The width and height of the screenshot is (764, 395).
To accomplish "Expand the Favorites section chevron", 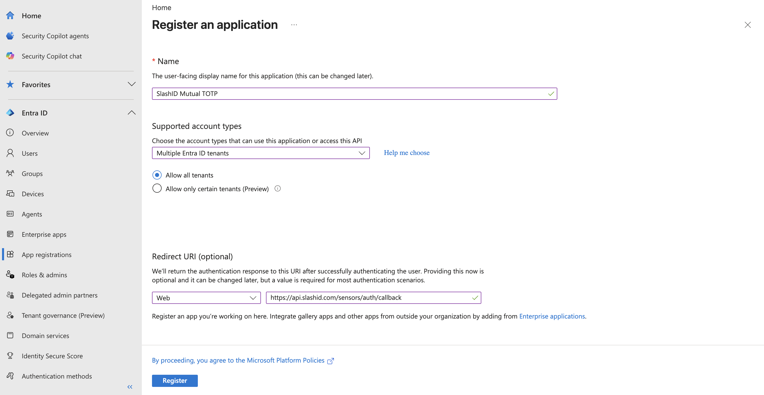I will [x=131, y=84].
